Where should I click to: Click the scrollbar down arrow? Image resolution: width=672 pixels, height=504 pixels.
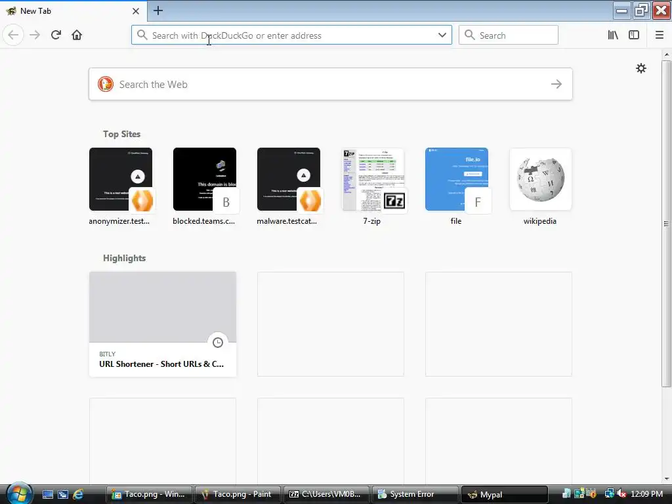tap(667, 479)
